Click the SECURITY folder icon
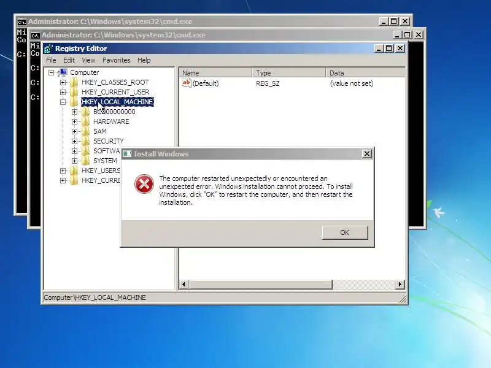The height and width of the screenshot is (368, 491). click(85, 141)
